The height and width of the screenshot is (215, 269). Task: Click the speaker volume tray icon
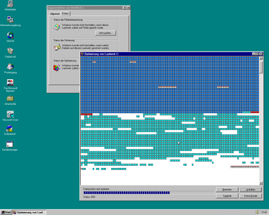256,212
